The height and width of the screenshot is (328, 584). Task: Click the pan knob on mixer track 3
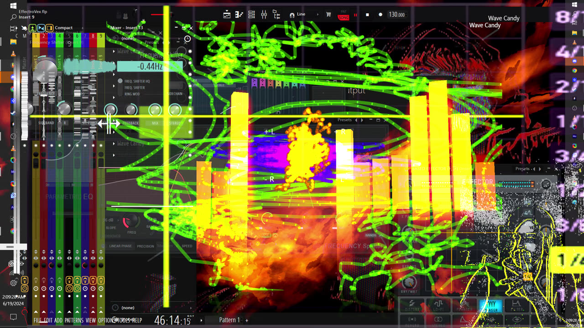(52, 266)
